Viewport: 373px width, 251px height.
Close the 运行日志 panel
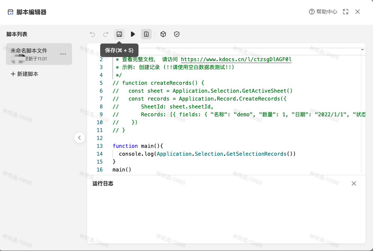(x=353, y=183)
